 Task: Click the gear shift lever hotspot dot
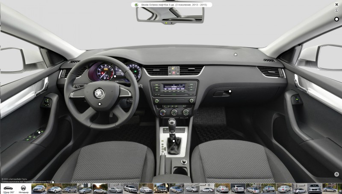tap(174, 141)
